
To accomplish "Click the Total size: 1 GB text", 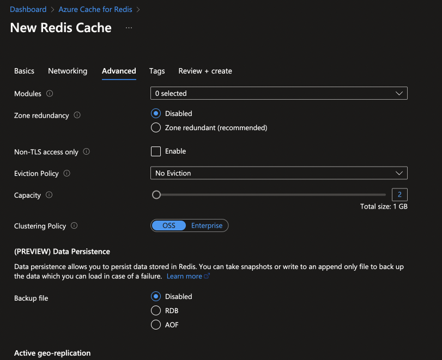I will tap(384, 206).
